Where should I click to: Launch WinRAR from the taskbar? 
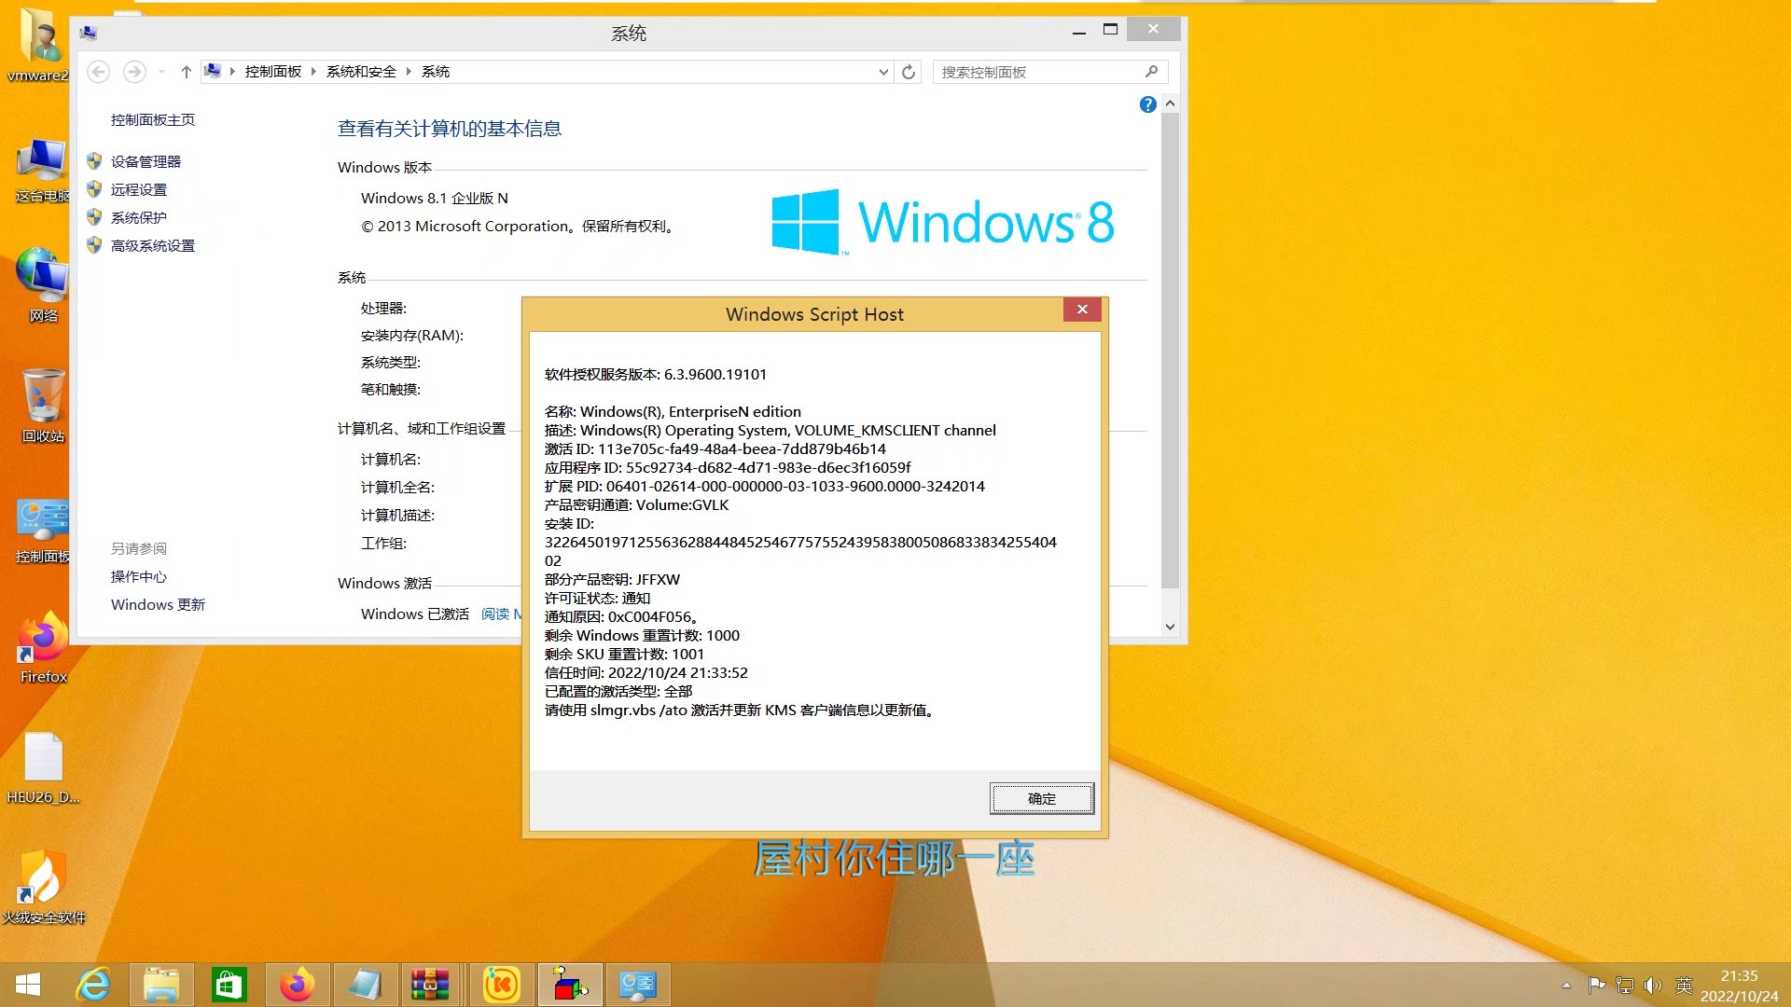tap(431, 984)
